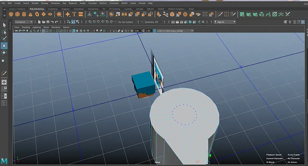Create a polygon disc from the shelf
The height and width of the screenshot is (166, 308).
[x=50, y=14]
